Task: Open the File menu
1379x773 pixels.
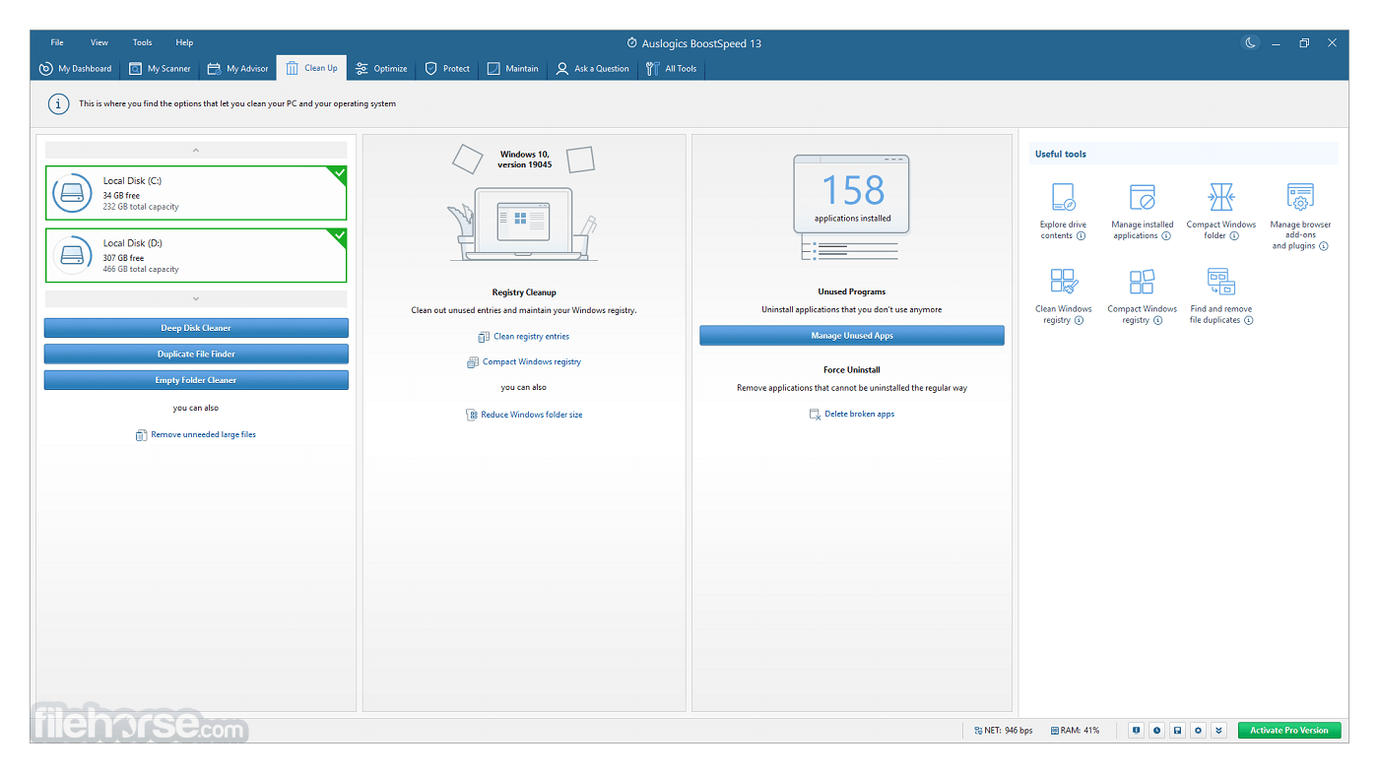Action: (57, 42)
